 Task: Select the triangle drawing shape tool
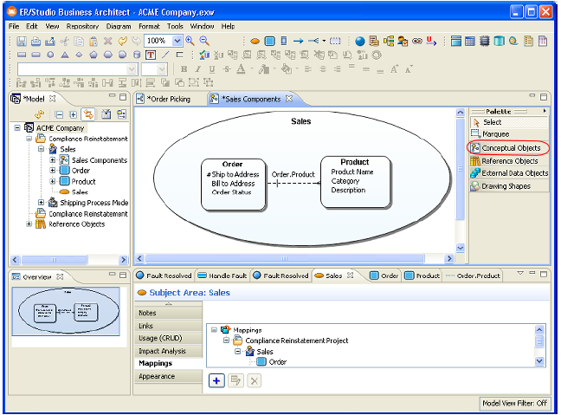click(65, 55)
